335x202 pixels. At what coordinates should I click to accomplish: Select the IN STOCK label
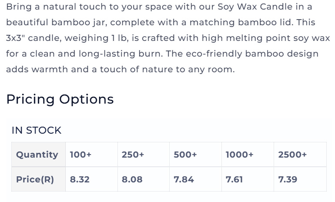pos(37,130)
